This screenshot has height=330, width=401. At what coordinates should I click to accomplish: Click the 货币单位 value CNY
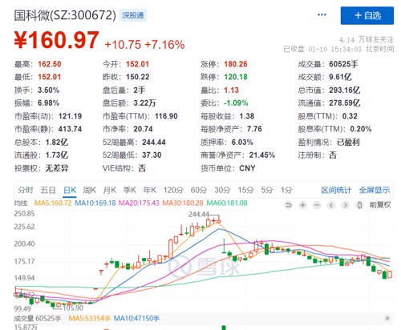[x=247, y=168]
